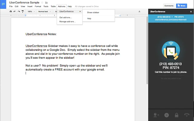
Task: Open the File menu
Action: coord(11,6)
